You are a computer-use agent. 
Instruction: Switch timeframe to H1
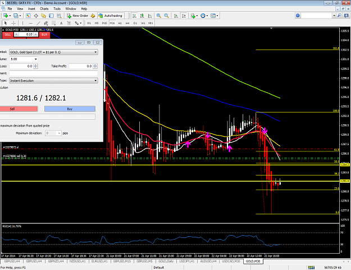(120, 23)
